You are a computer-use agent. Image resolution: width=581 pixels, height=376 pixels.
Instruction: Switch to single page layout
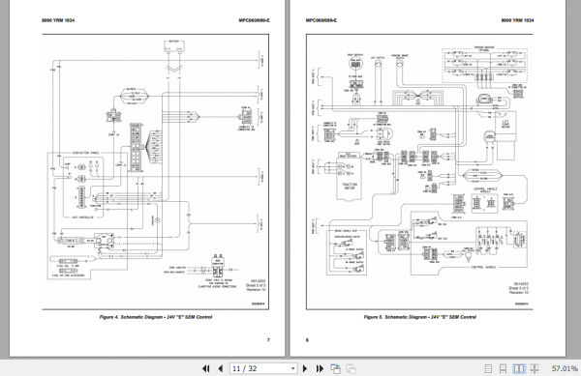(x=488, y=368)
